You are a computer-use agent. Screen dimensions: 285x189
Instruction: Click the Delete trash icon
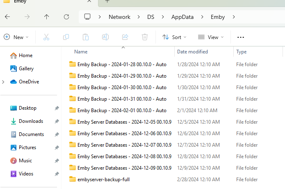coord(145,37)
